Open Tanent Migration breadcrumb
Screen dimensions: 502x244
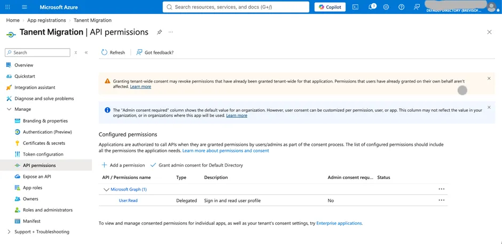[x=92, y=20]
